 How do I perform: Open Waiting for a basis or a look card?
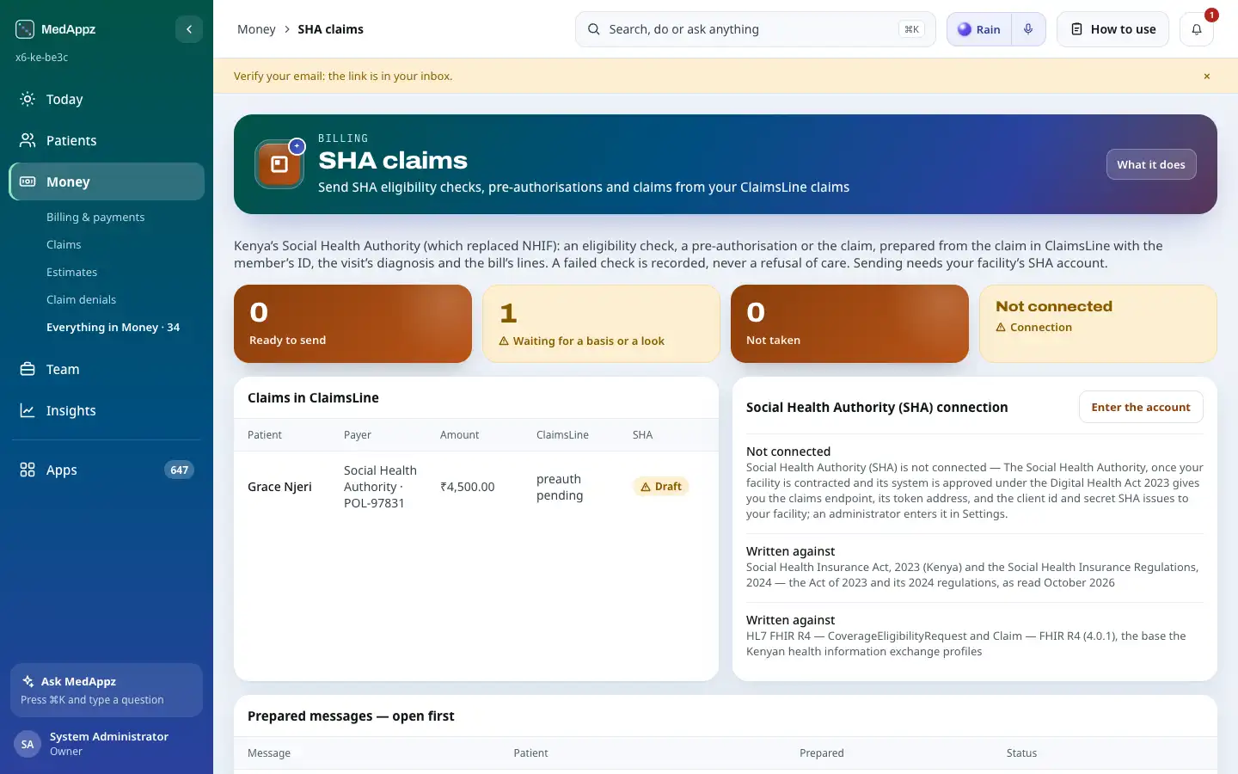[x=601, y=323]
